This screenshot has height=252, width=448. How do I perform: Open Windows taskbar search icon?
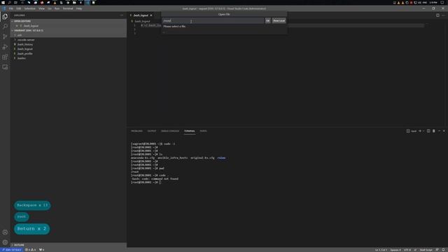pyautogui.click(x=9, y=3)
